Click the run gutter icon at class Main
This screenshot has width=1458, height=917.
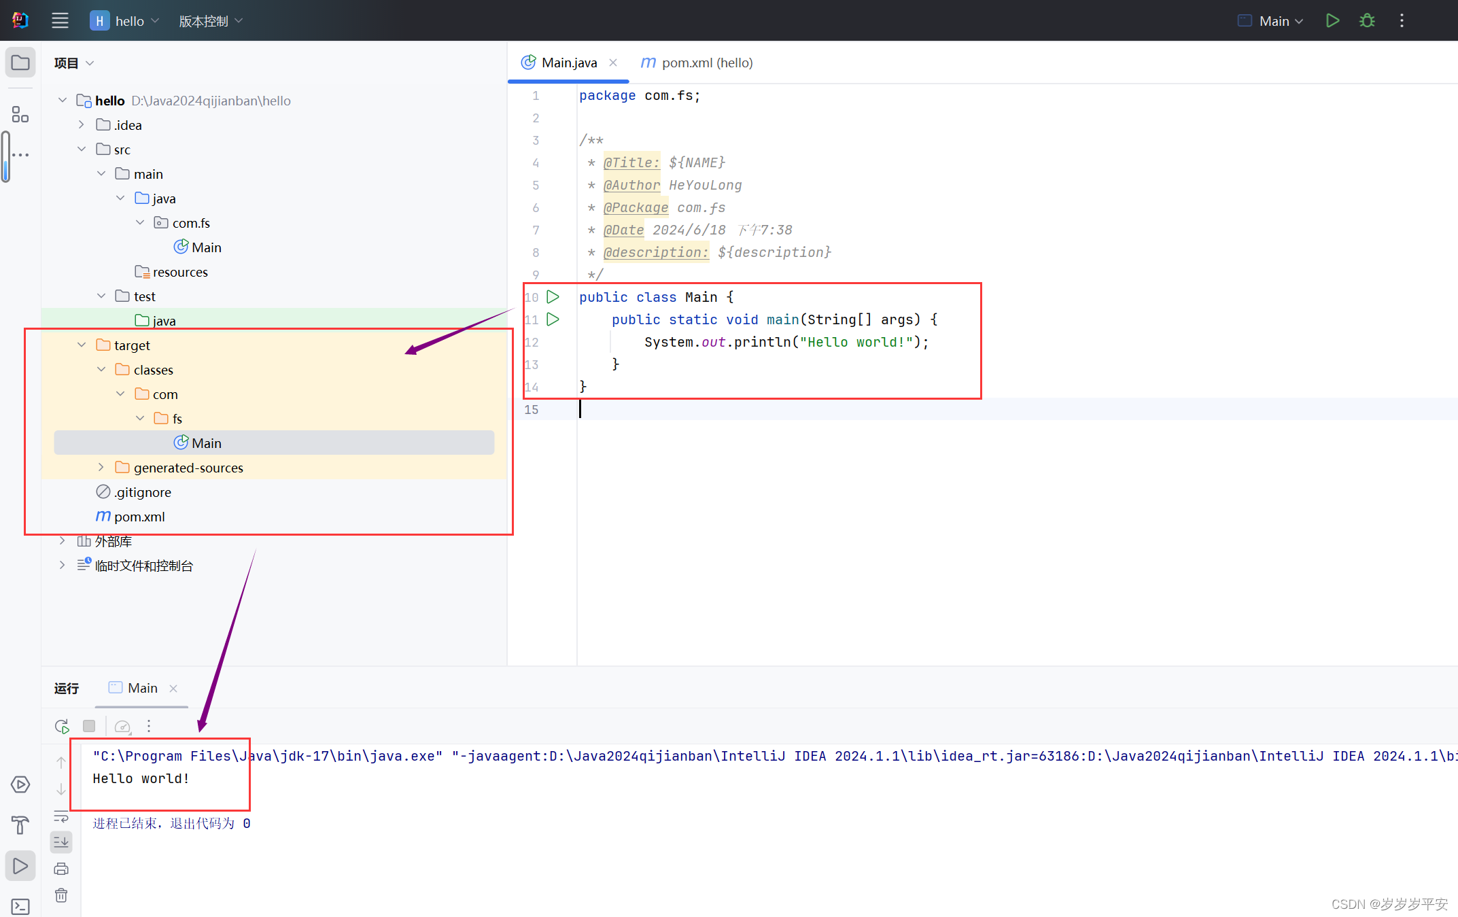pyautogui.click(x=553, y=297)
